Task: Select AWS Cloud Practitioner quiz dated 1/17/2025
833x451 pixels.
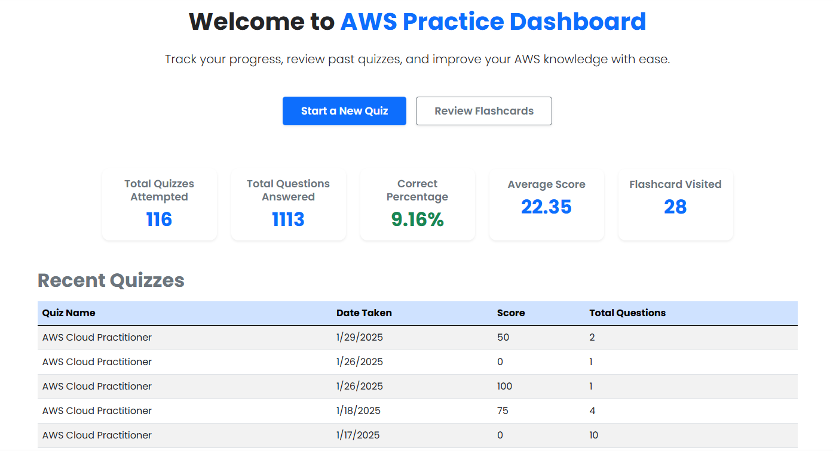Action: click(x=418, y=435)
